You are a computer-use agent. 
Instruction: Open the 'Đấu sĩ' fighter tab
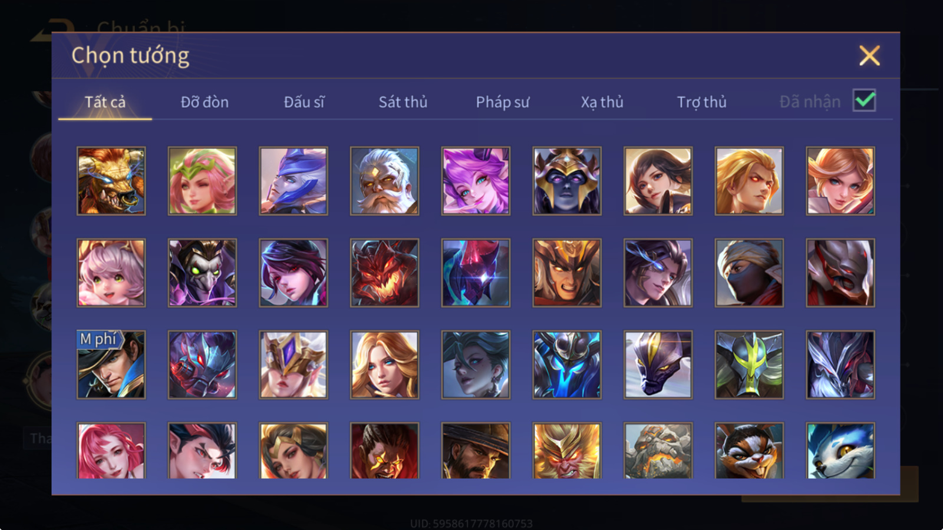coord(304,102)
